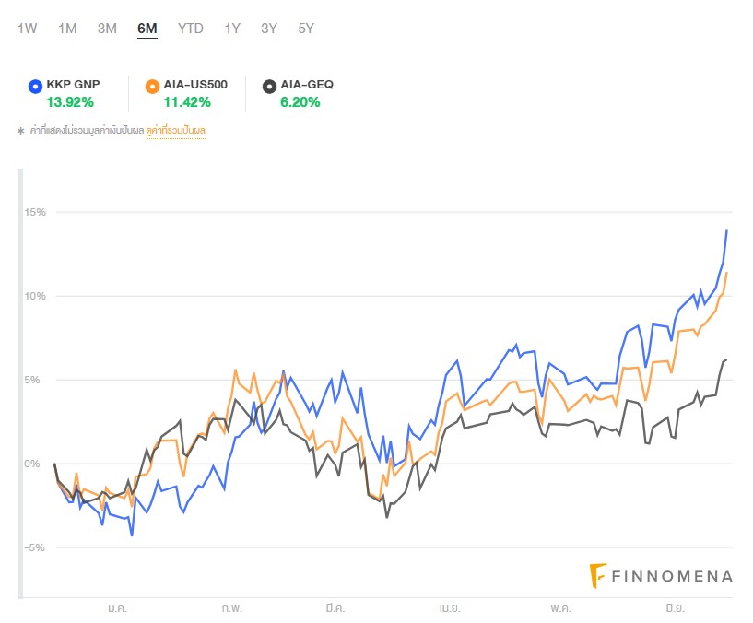The width and height of the screenshot is (753, 623).
Task: Toggle the AIA-GEQ series label
Action: 308,85
